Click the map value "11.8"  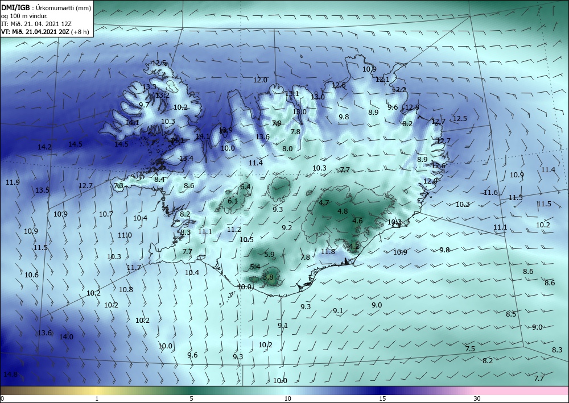(328, 252)
